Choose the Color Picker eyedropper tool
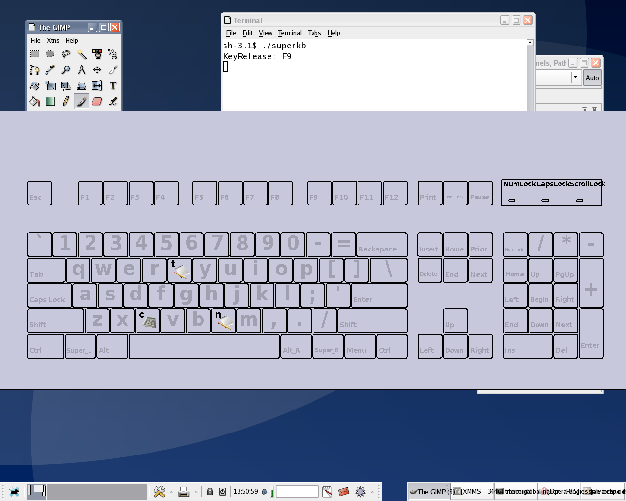The width and height of the screenshot is (626, 501). click(50, 70)
